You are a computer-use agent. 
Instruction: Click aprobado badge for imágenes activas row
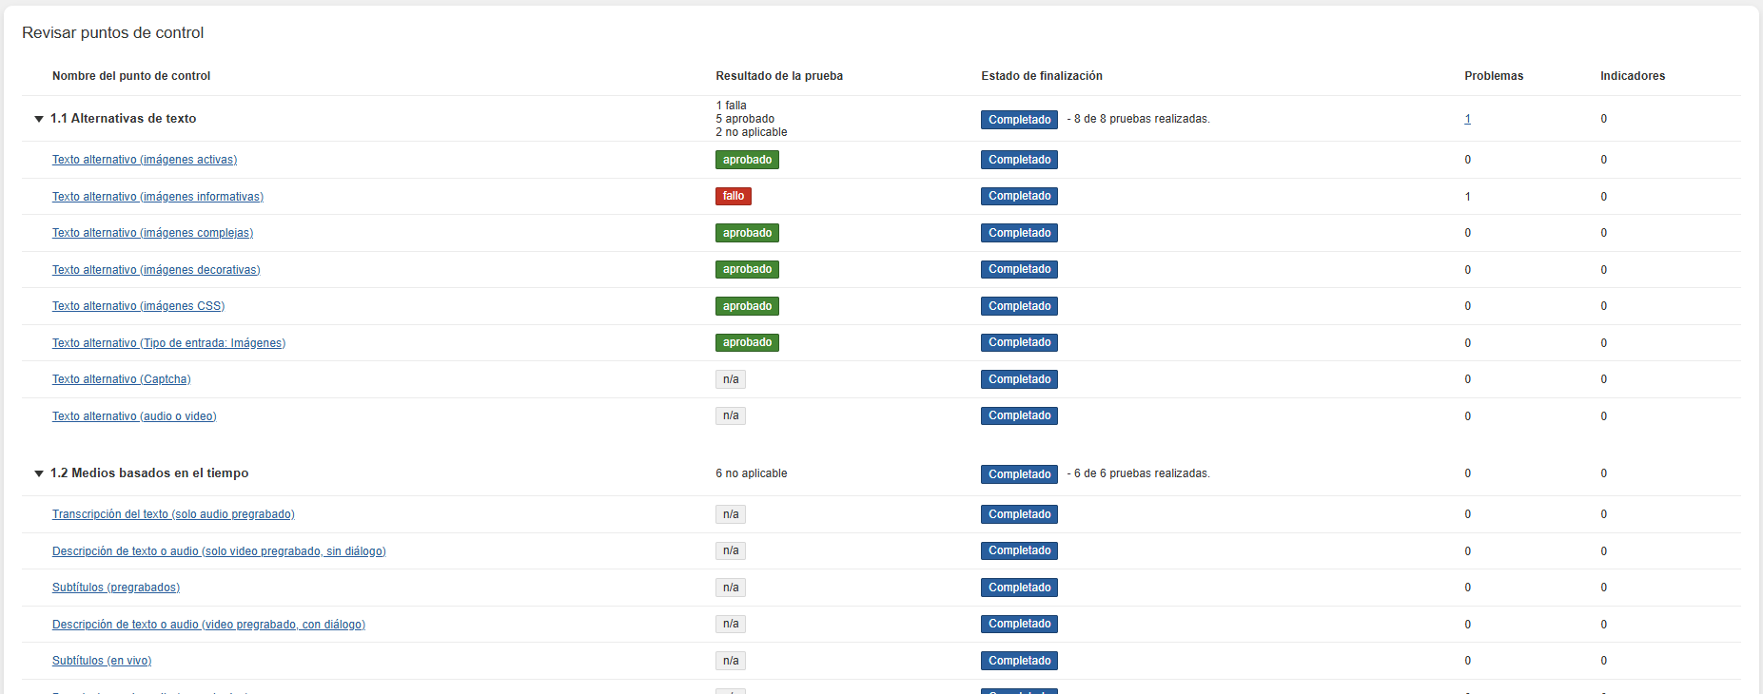point(747,160)
